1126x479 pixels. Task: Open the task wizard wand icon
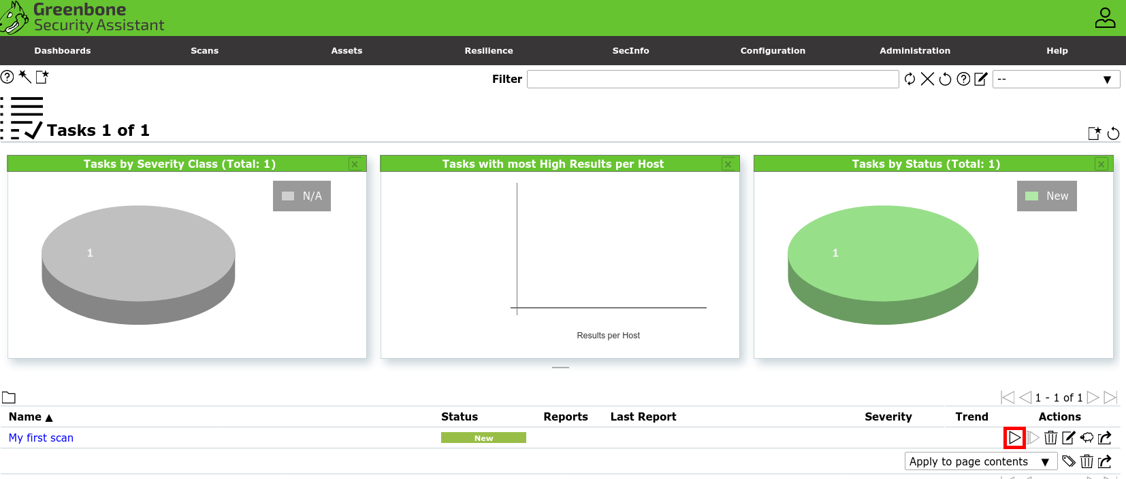25,76
